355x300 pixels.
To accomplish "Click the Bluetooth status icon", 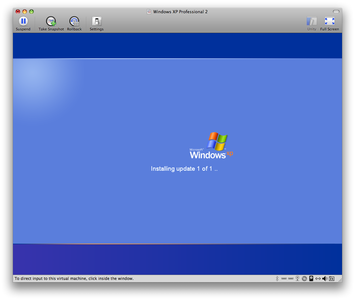I will pos(277,279).
